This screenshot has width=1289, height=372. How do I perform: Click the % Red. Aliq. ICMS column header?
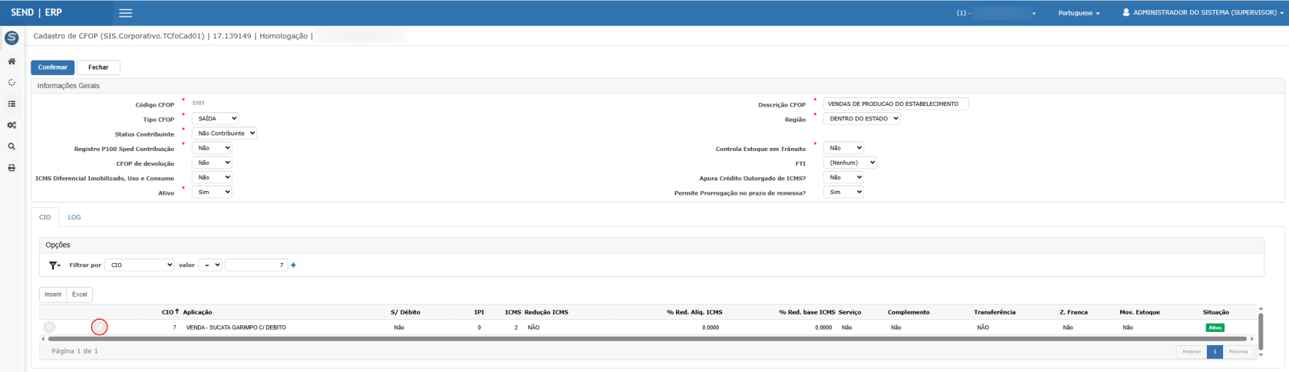tap(694, 312)
